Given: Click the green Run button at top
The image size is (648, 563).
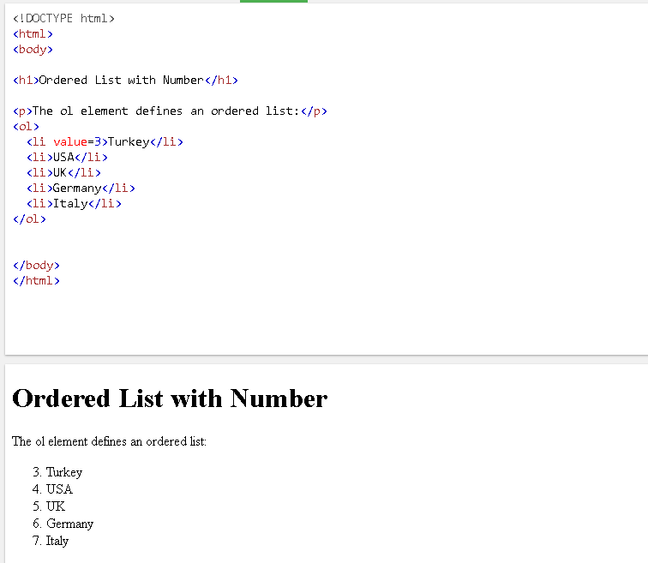Looking at the screenshot, I should click(273, 1).
